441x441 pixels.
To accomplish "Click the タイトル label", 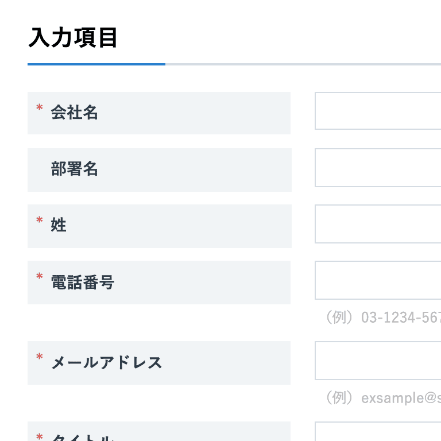I will [x=84, y=438].
